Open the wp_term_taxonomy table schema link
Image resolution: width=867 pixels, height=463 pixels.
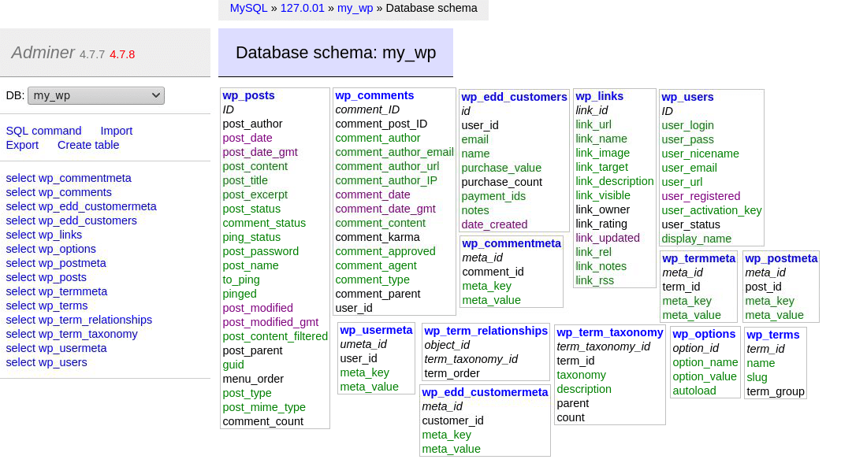point(609,332)
